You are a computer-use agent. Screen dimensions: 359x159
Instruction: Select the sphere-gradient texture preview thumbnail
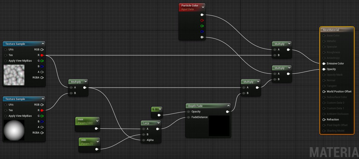[x=14, y=130]
